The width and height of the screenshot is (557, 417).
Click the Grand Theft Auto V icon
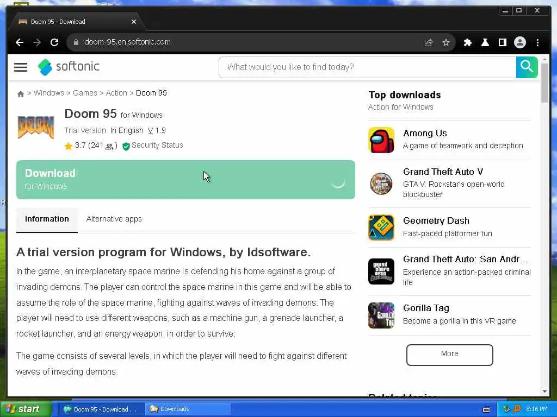point(381,184)
